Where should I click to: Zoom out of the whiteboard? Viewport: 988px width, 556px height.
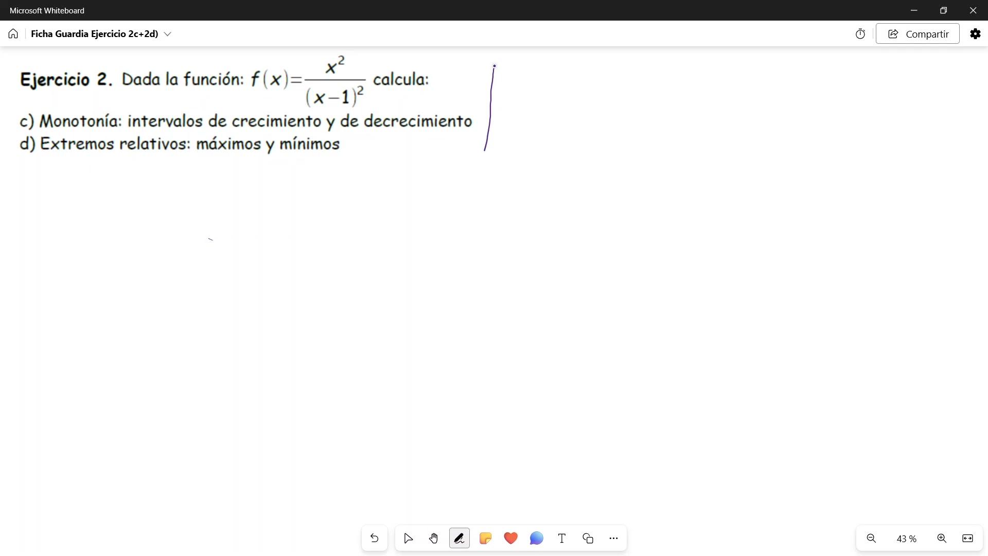pos(871,538)
